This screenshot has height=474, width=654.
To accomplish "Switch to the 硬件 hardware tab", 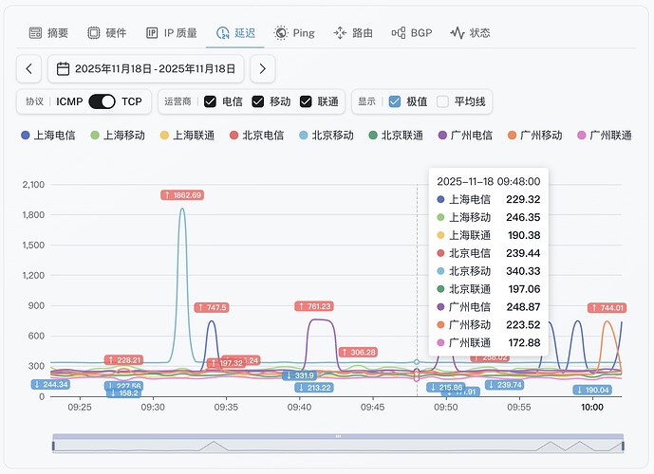I will (106, 33).
